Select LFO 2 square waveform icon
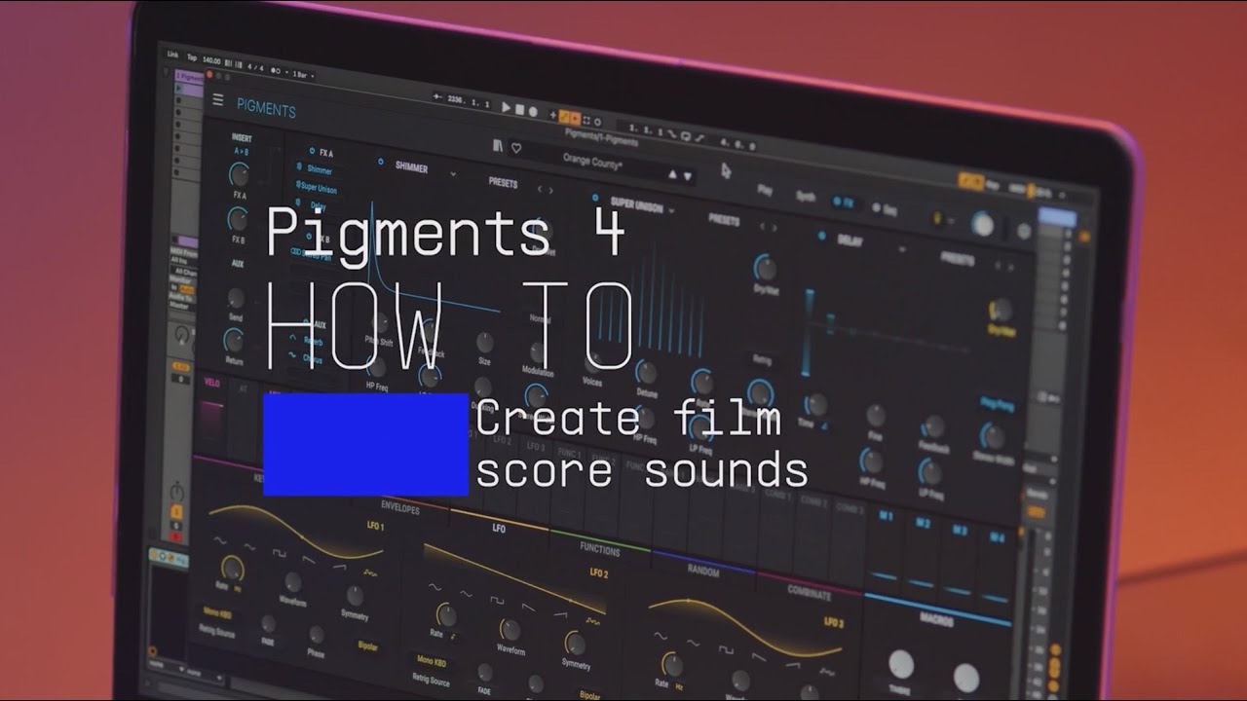This screenshot has width=1247, height=701. (497, 600)
